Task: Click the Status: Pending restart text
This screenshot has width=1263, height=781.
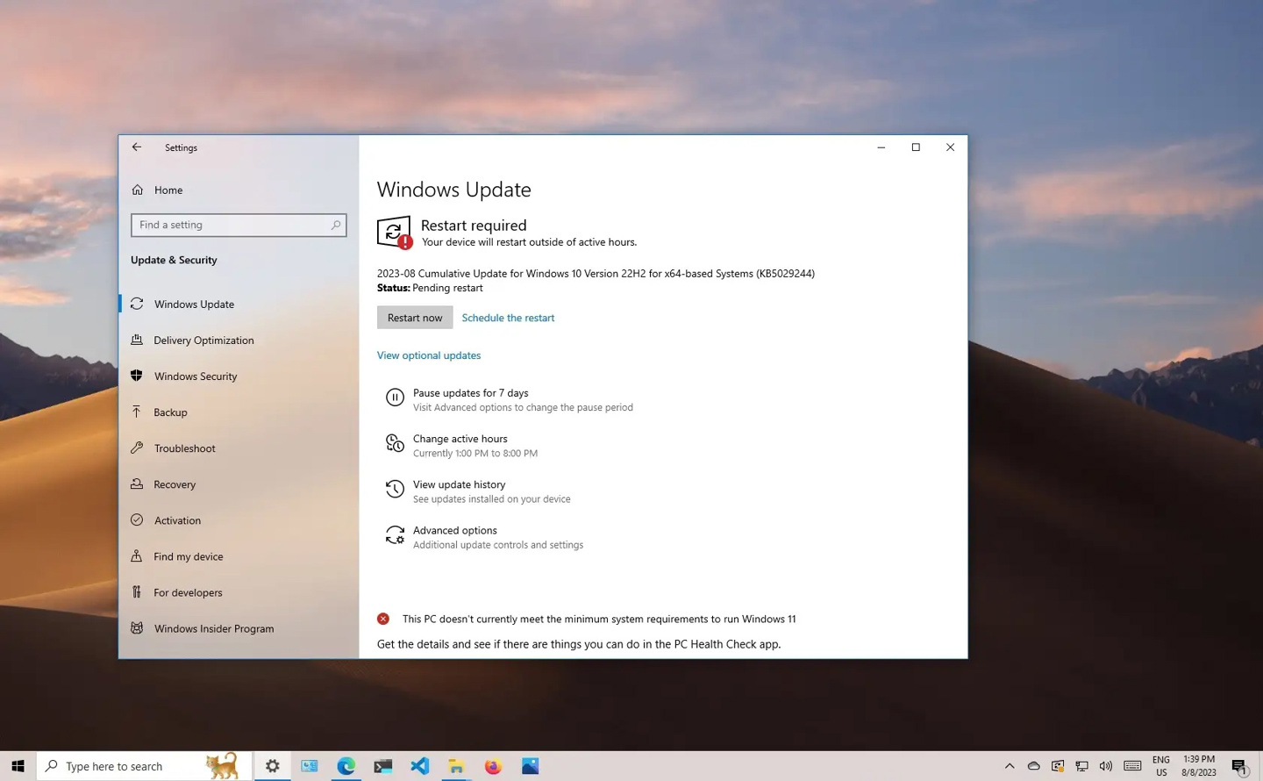Action: point(430,288)
